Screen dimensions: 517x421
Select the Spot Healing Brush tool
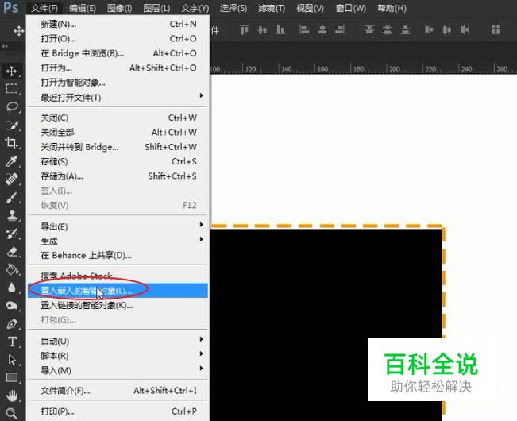(12, 179)
